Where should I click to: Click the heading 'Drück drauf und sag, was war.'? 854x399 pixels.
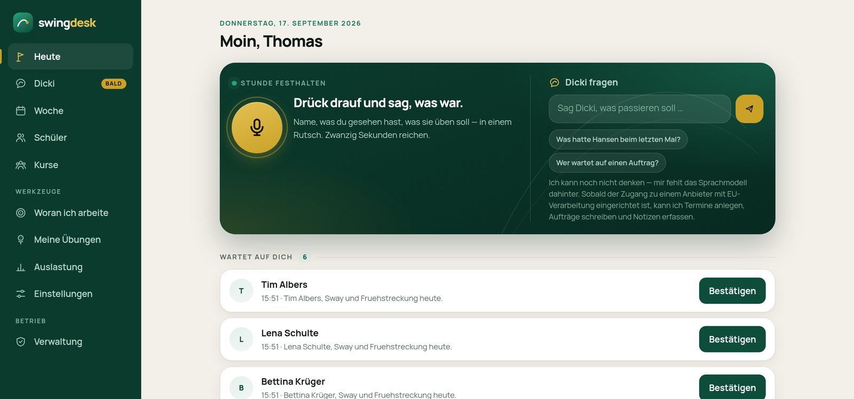click(378, 103)
